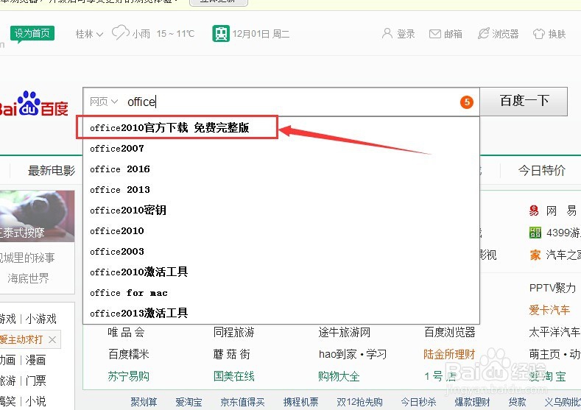The height and width of the screenshot is (410, 581).
Task: Close the 爱主动求打 tag with X
Action: (52, 339)
